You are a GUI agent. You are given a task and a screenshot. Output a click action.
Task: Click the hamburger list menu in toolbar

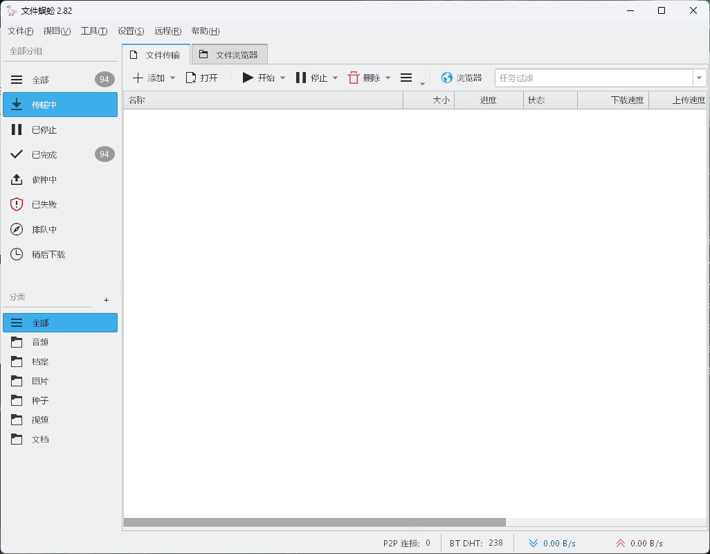coord(406,78)
